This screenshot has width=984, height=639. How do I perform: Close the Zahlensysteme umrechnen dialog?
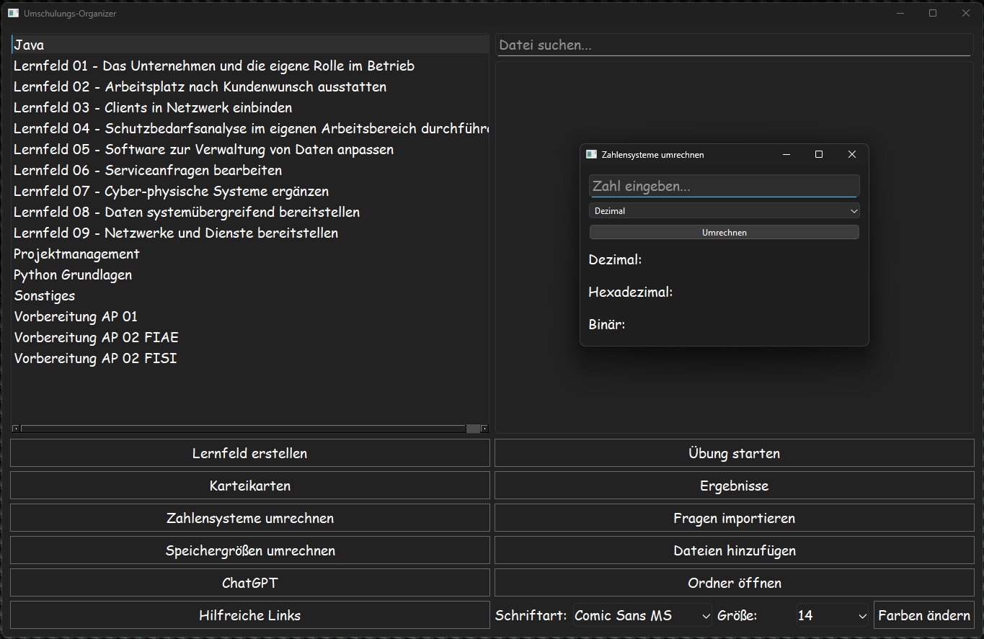[852, 154]
